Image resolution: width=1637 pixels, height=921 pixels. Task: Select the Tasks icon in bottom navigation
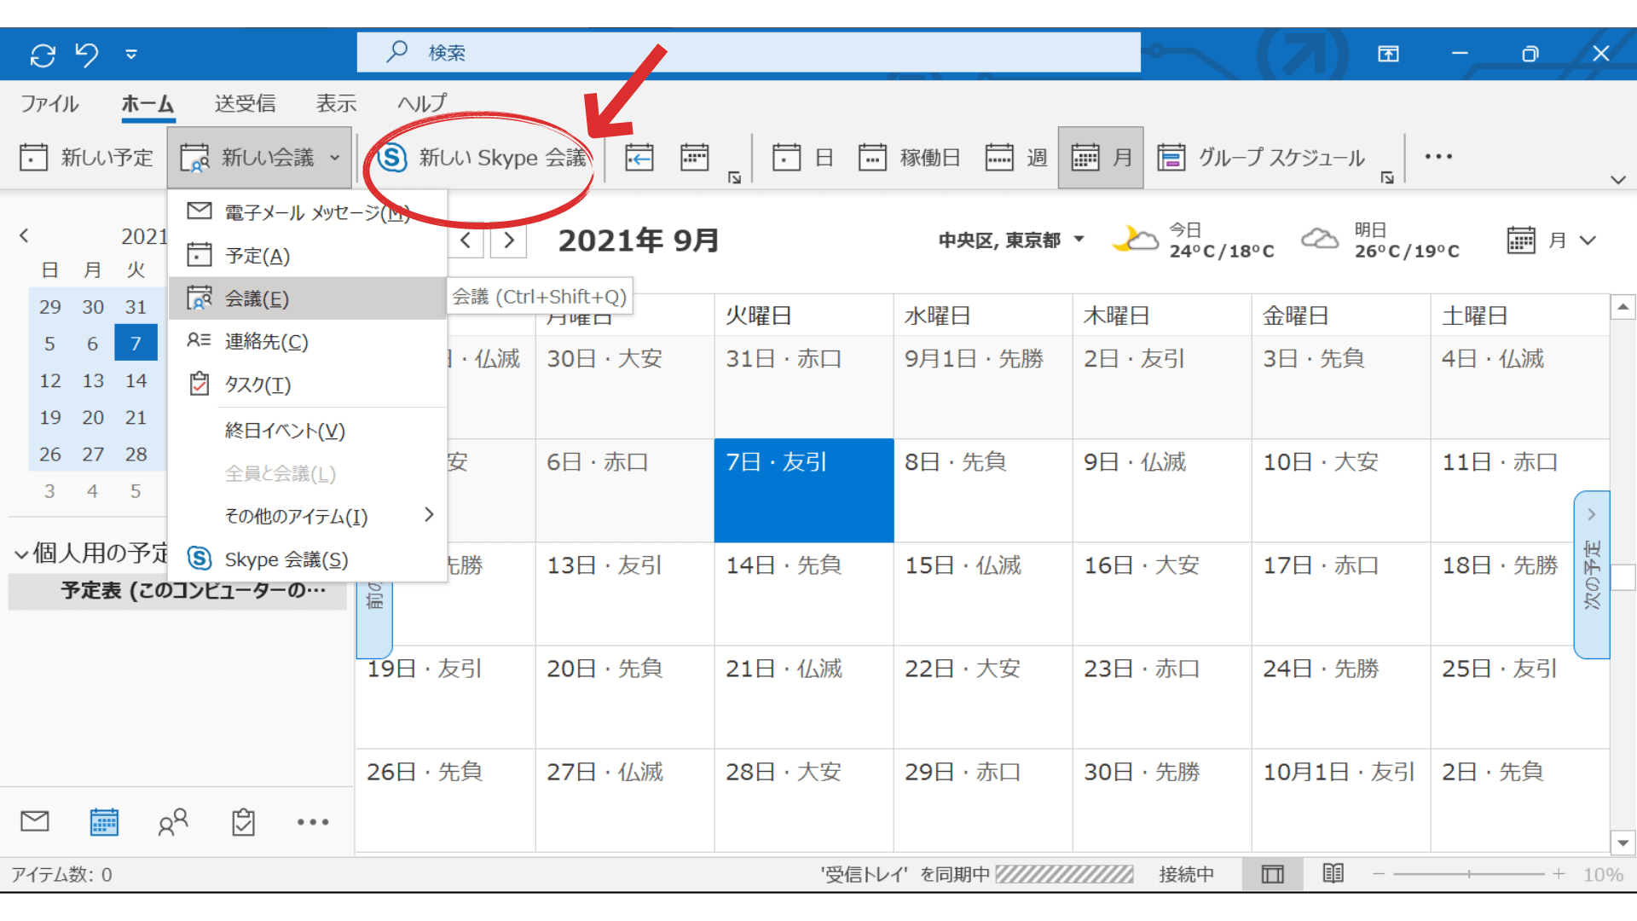click(x=242, y=821)
